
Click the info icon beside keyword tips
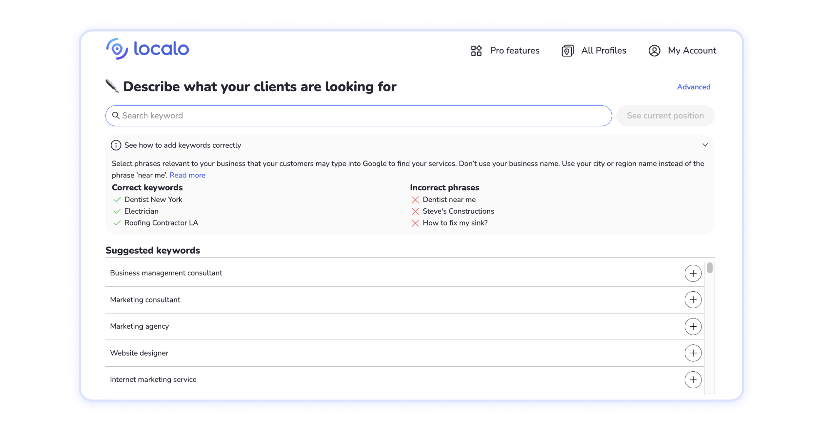pyautogui.click(x=116, y=145)
